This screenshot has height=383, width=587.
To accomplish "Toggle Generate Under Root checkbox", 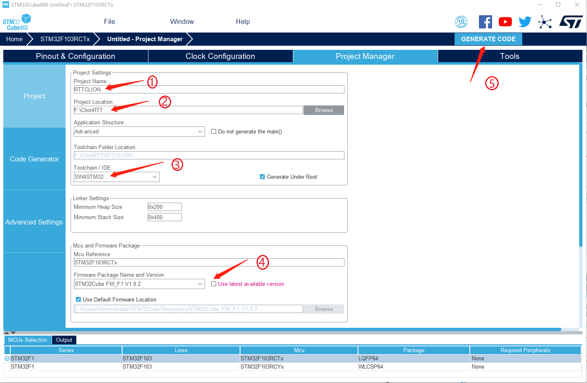I will point(262,177).
